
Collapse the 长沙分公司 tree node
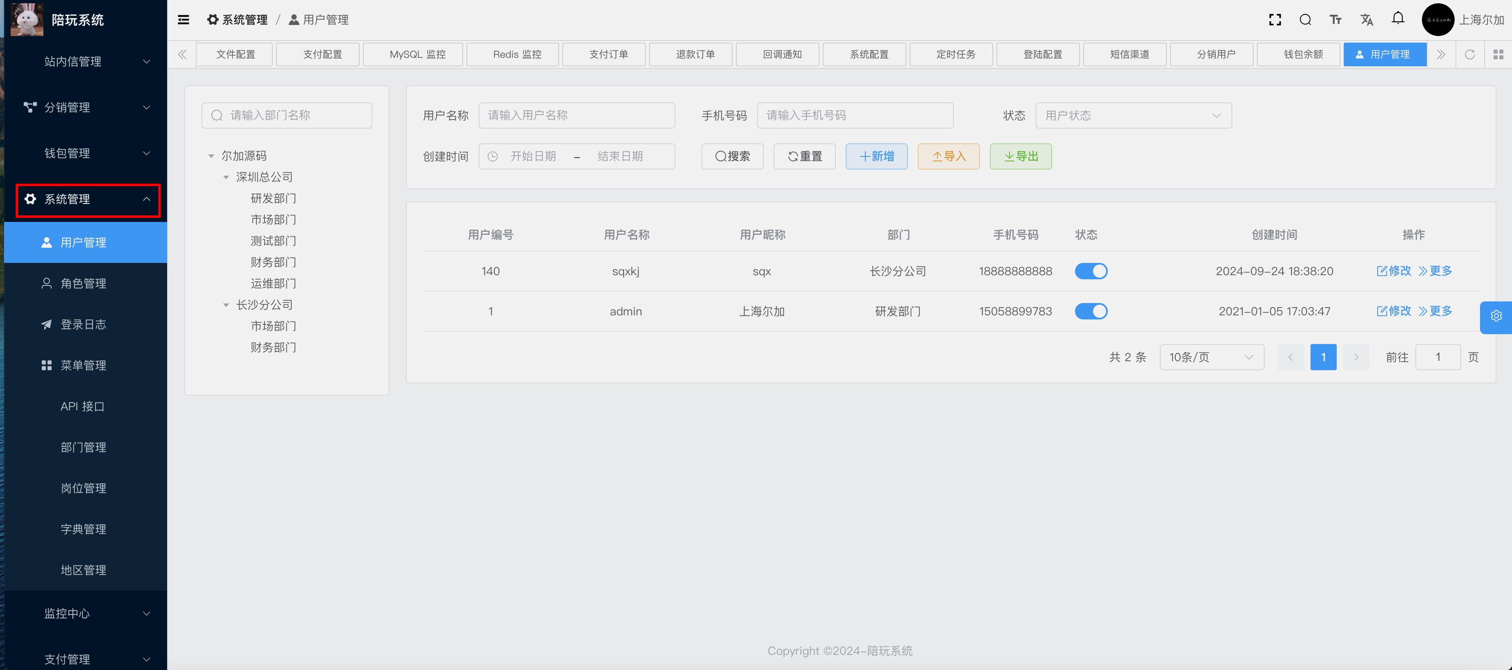pos(226,306)
